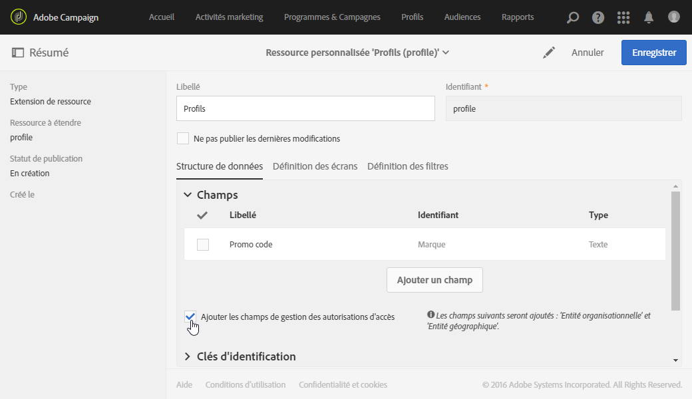
Task: Click the pencil edit icon
Action: pos(549,53)
